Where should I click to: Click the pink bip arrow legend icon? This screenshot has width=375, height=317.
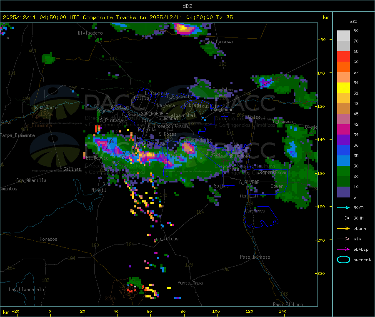tap(343, 239)
